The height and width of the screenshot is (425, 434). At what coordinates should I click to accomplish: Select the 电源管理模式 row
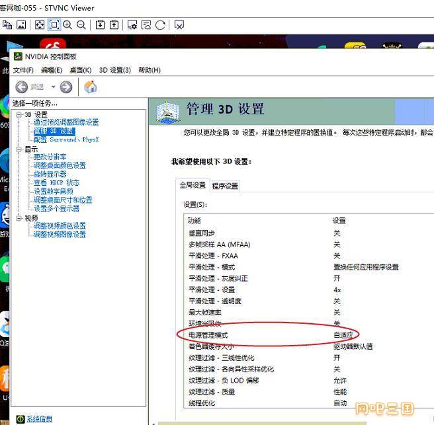tap(309, 335)
